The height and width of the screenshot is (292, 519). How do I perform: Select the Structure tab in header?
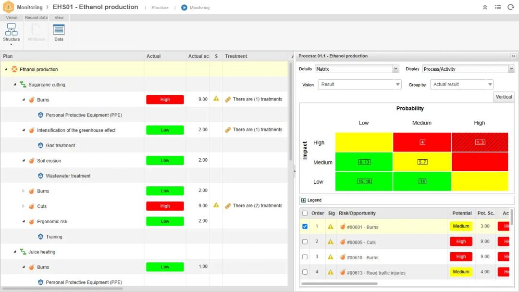tap(160, 8)
